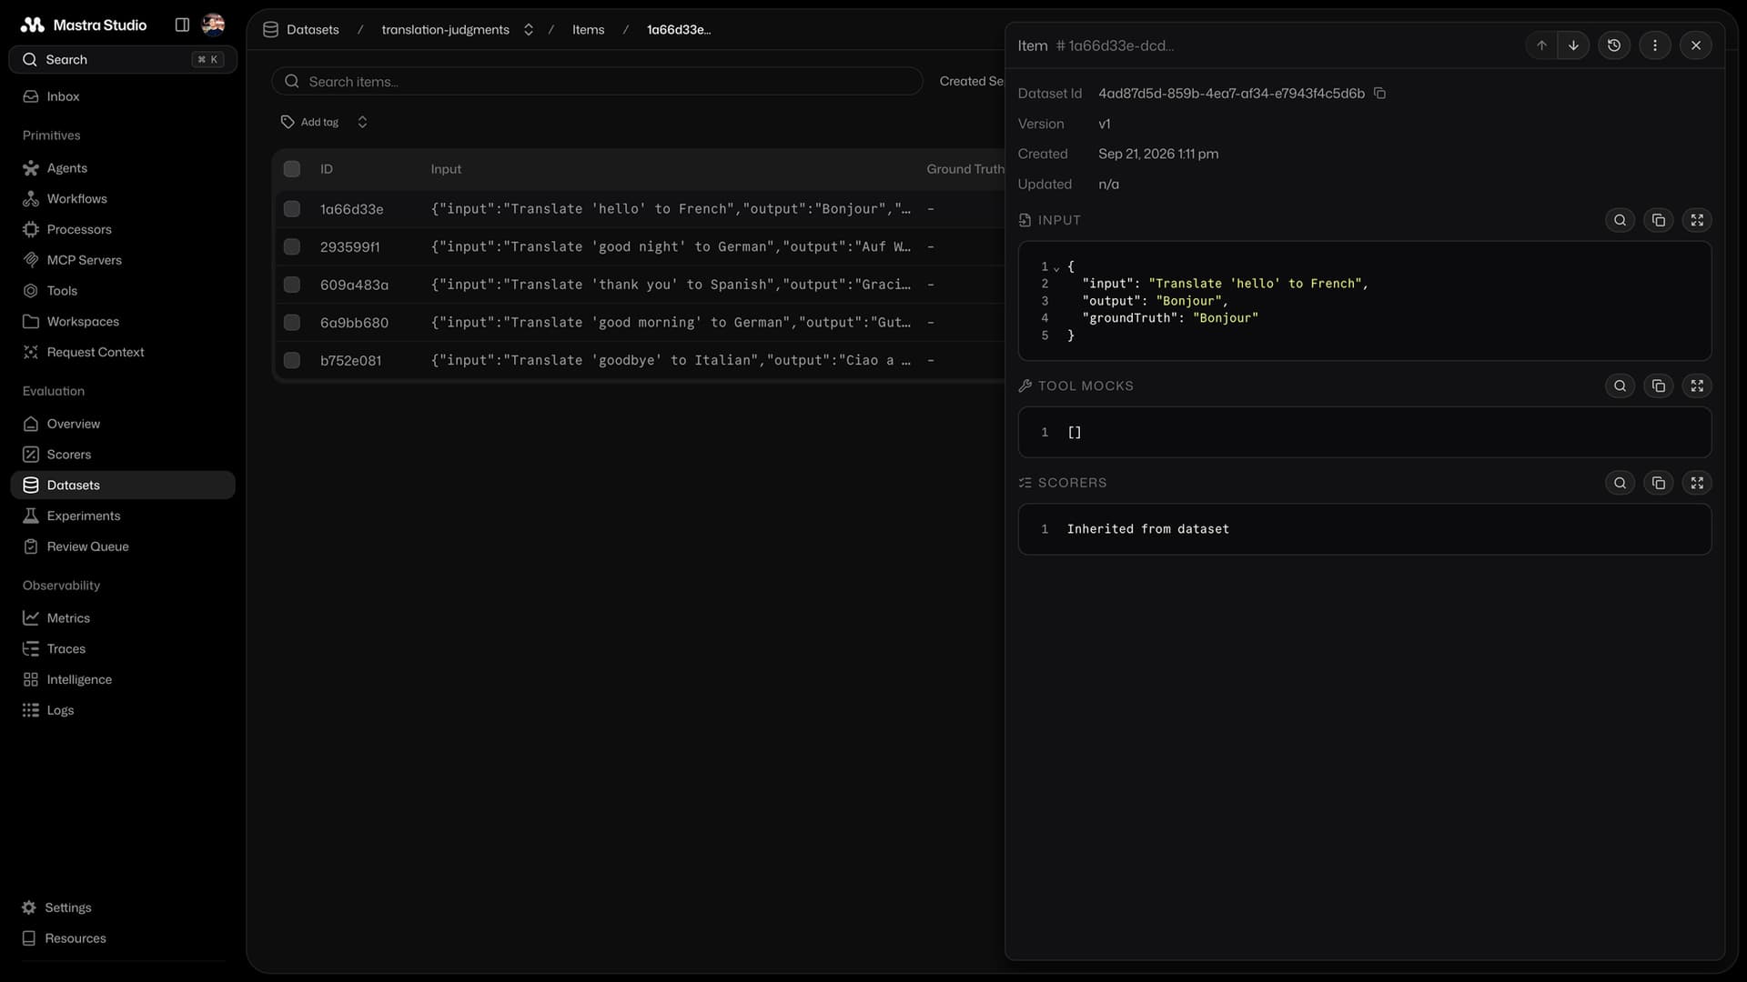The height and width of the screenshot is (982, 1747).
Task: Open the Scorers page
Action: [123, 455]
